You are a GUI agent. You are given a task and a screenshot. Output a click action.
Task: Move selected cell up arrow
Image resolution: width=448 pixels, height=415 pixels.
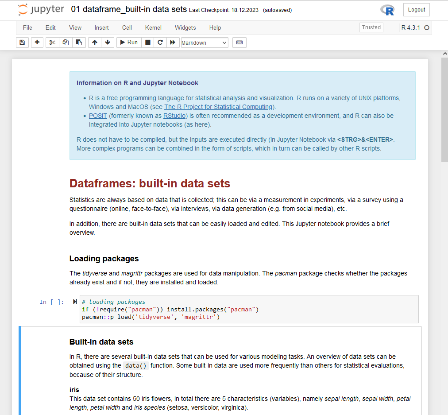pyautogui.click(x=95, y=43)
